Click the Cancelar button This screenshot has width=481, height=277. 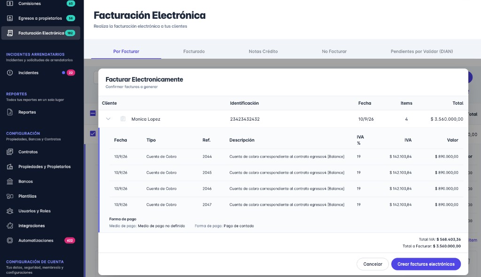click(372, 264)
